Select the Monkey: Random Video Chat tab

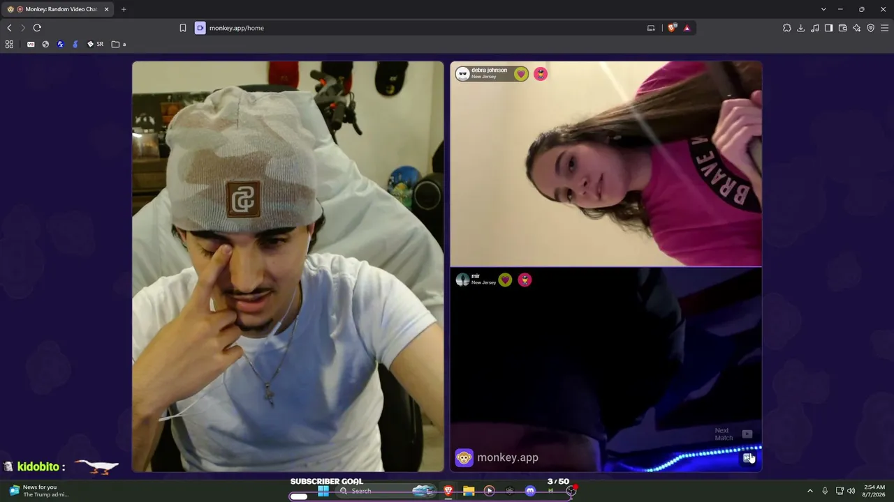(x=57, y=9)
